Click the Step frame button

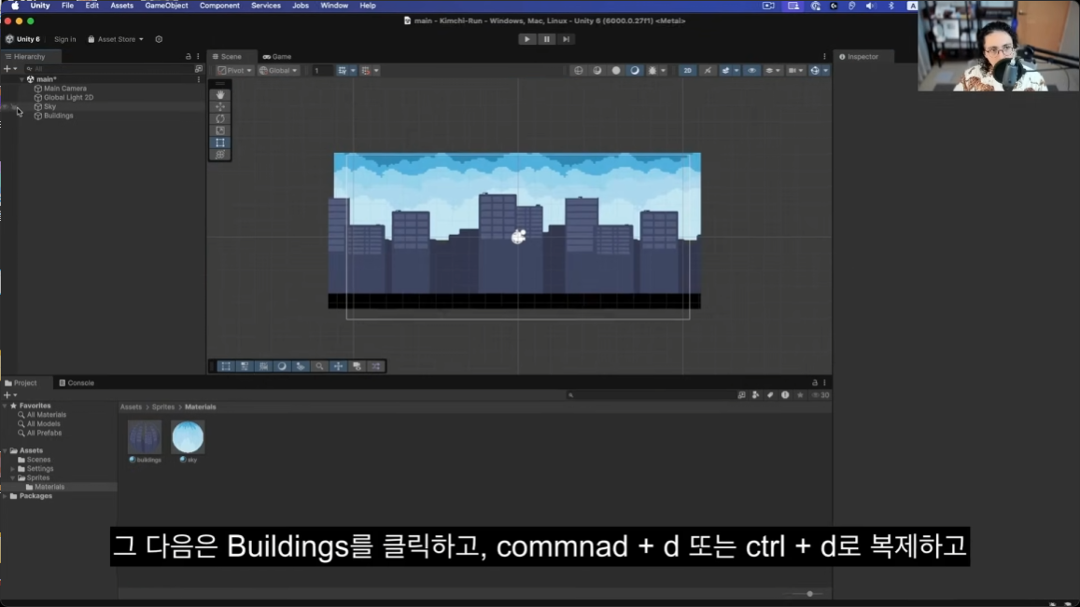566,39
